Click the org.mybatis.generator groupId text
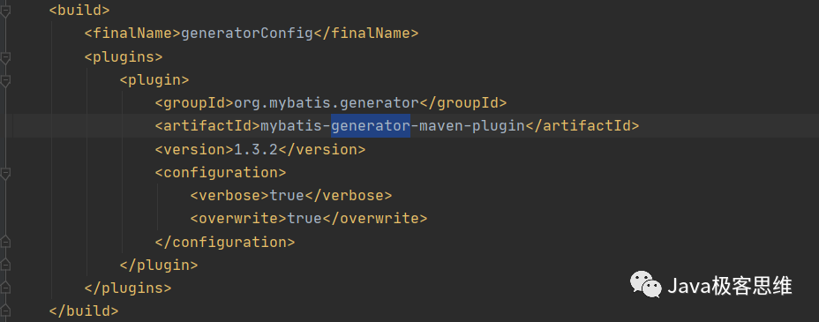819x322 pixels. (x=327, y=103)
